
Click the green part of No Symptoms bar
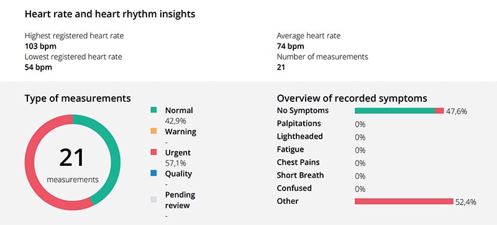click(394, 111)
